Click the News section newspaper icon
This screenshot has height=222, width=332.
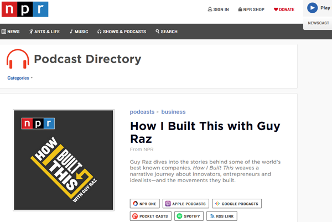pyautogui.click(x=4, y=32)
